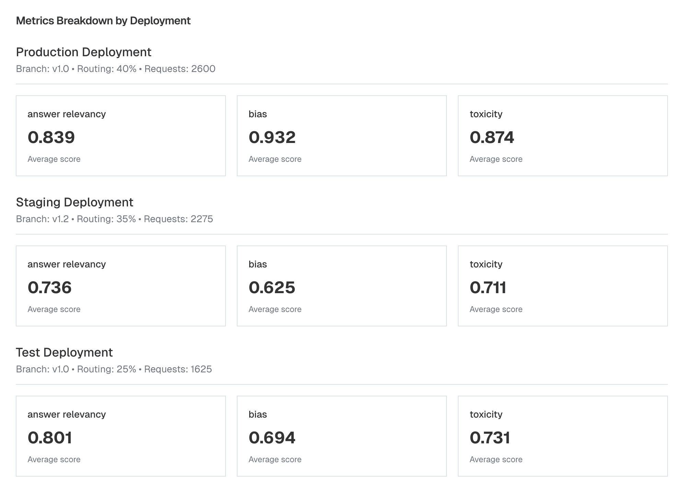Click the toxicity label in Staging section

pyautogui.click(x=486, y=264)
